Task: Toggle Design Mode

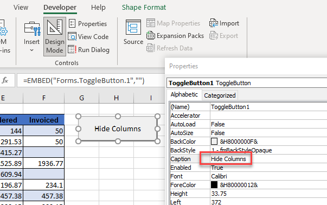Action: coord(55,36)
